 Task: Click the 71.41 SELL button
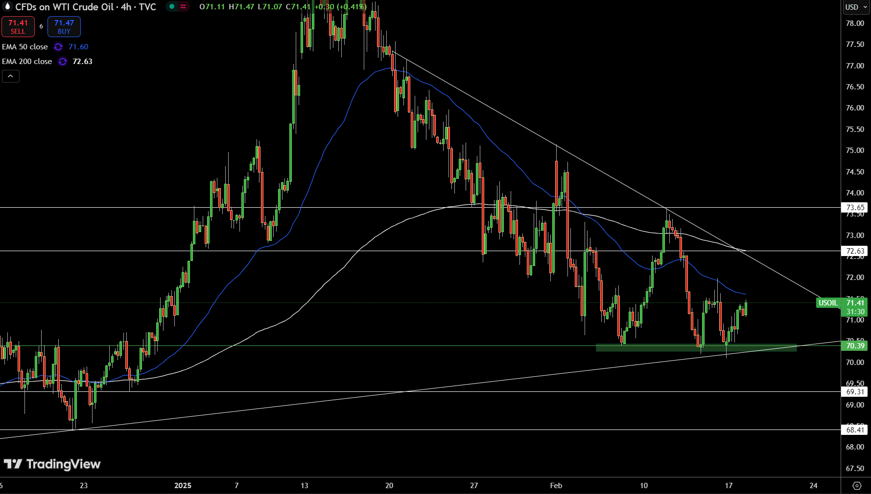[18, 27]
